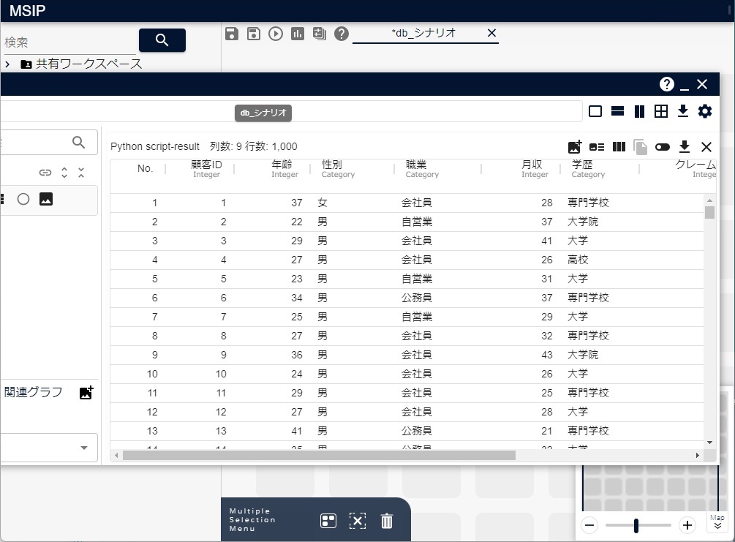The height and width of the screenshot is (542, 735).
Task: Click the scroll right arrow of the table
Action: (698, 455)
